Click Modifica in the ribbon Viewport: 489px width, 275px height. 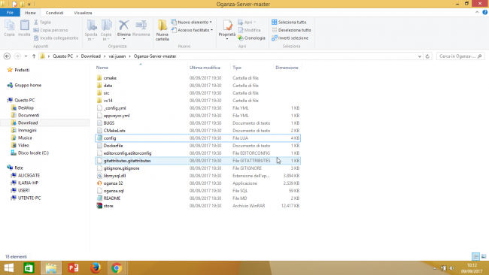tap(249, 30)
